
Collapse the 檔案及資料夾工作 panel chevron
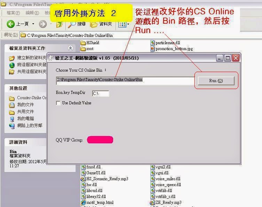point(71,48)
